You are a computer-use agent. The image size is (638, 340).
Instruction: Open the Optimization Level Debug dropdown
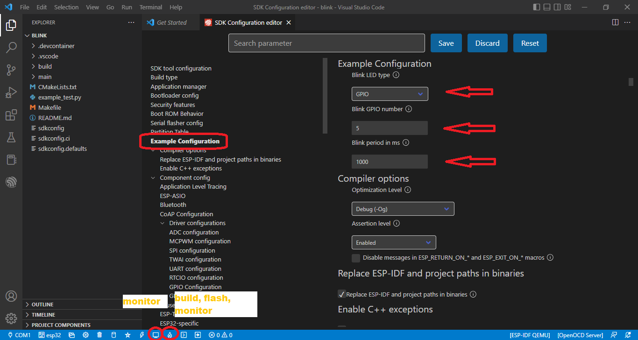coord(403,209)
